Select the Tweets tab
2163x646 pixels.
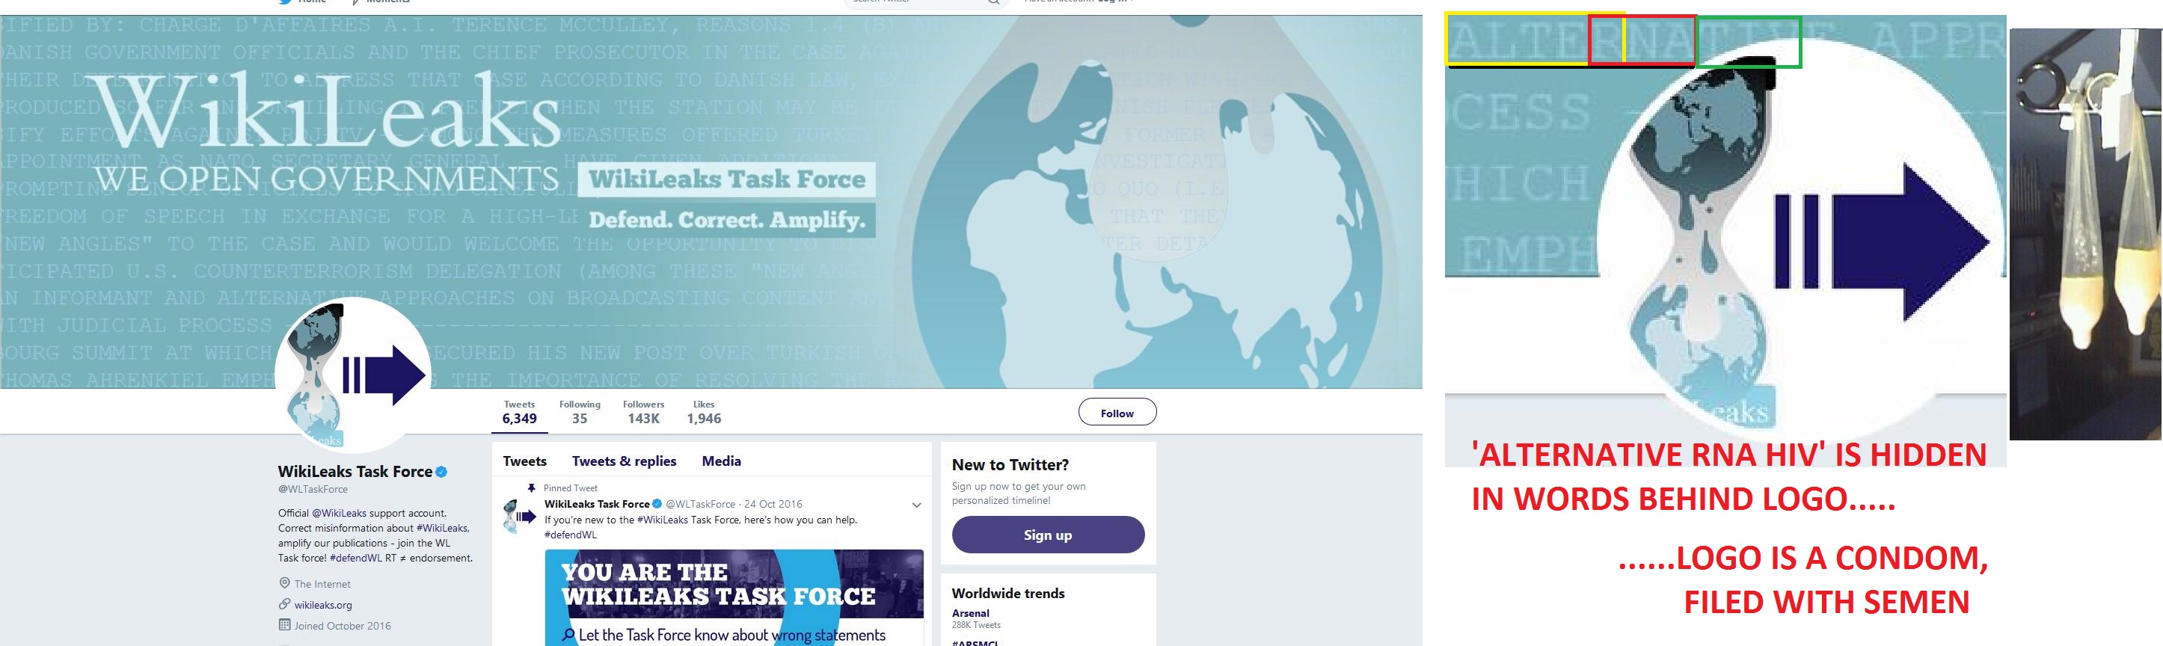pos(525,461)
